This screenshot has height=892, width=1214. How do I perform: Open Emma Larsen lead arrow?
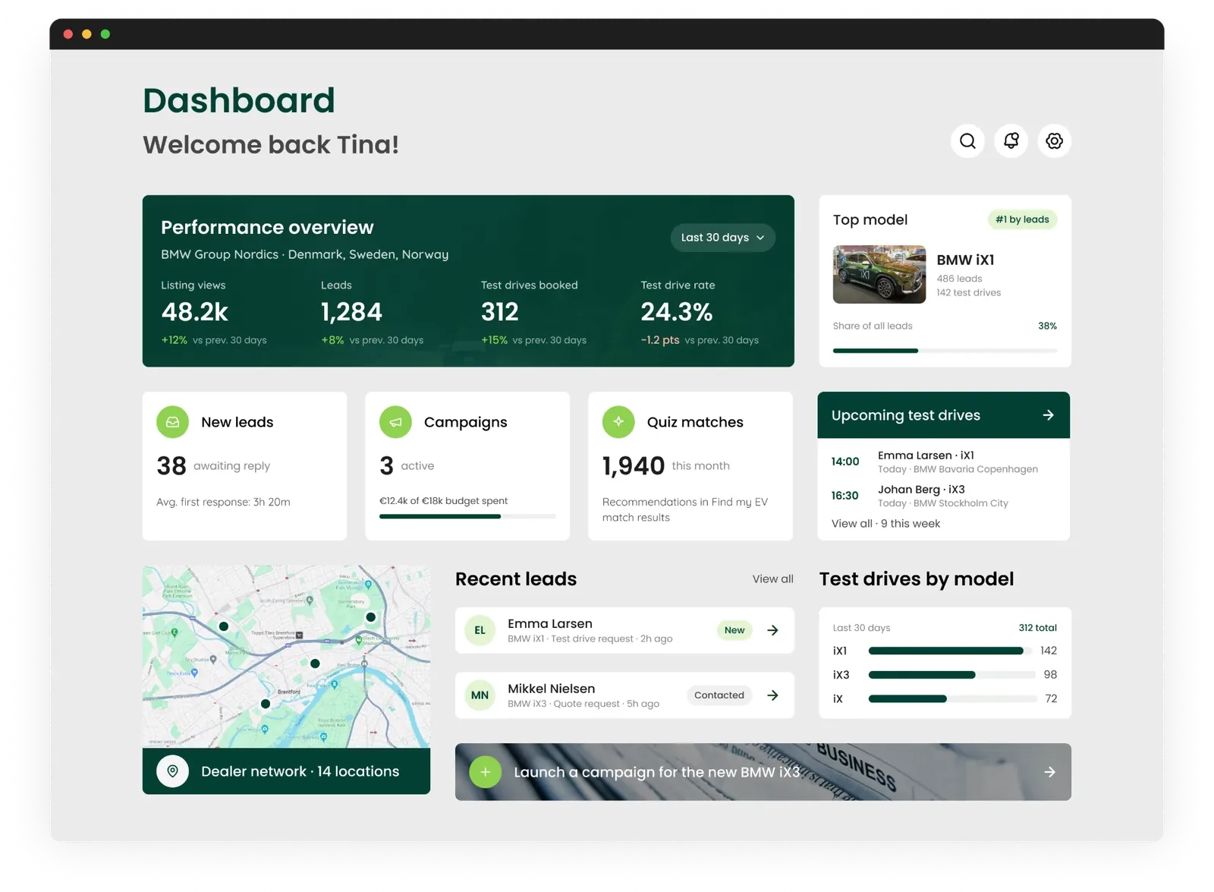tap(772, 630)
